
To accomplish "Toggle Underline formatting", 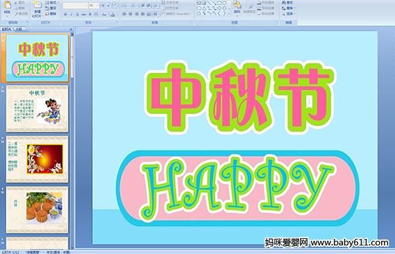I will pos(77,15).
